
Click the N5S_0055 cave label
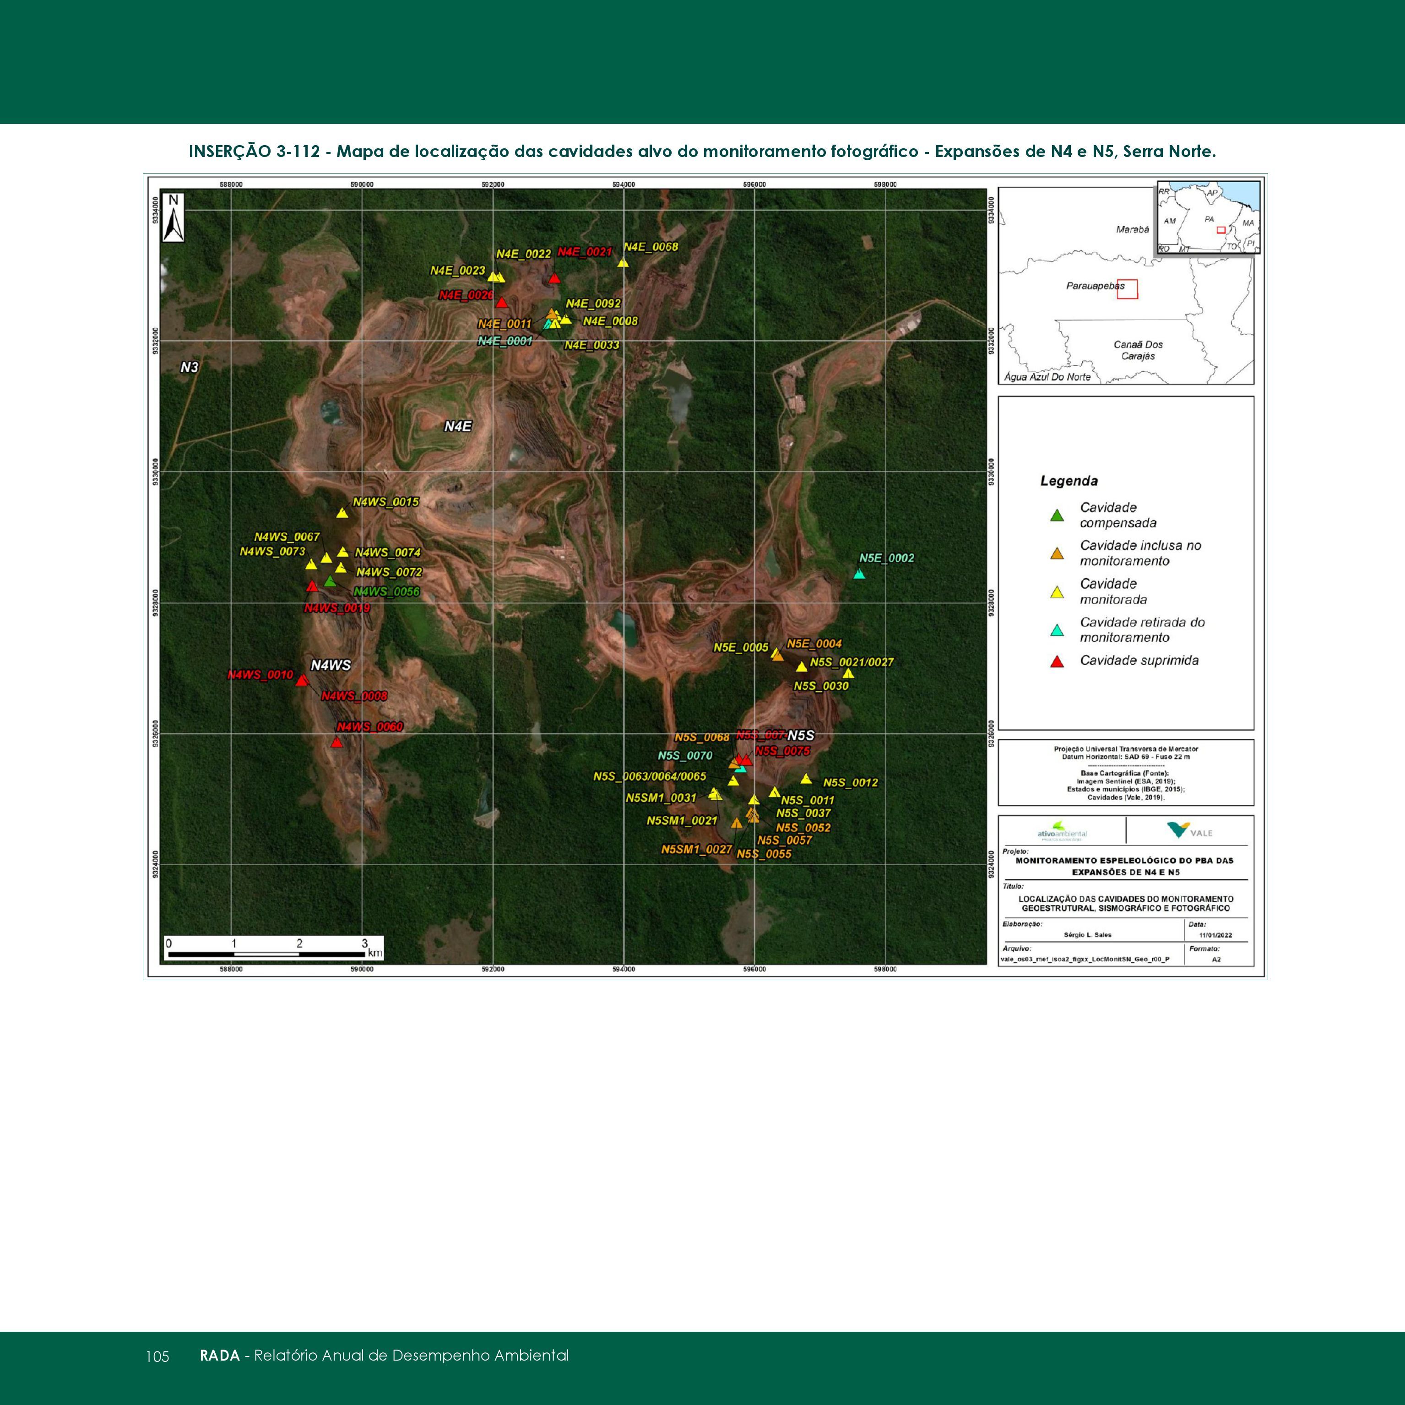765,854
